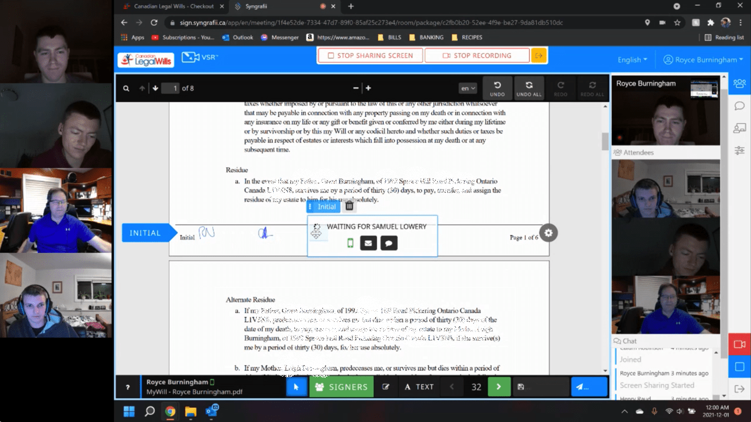The image size is (751, 422).
Task: Click the browser reload button
Action: click(154, 22)
